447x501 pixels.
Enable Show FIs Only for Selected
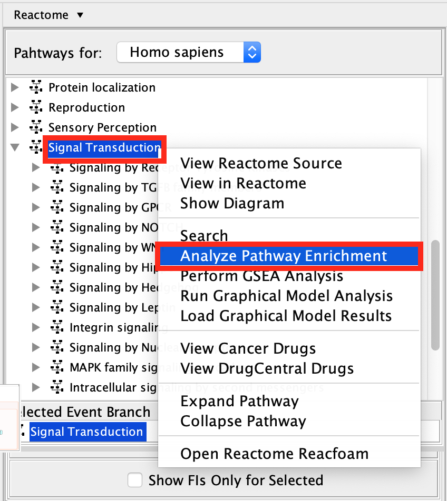[x=135, y=480]
